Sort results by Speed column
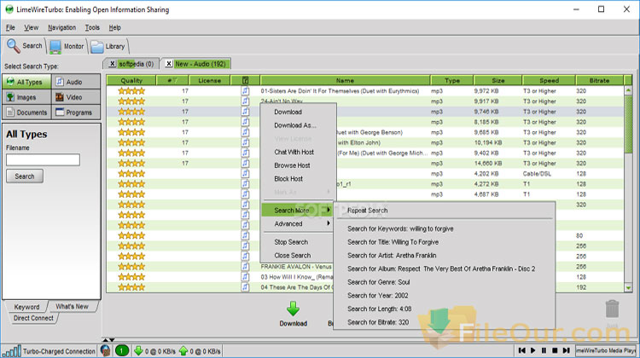 [549, 80]
